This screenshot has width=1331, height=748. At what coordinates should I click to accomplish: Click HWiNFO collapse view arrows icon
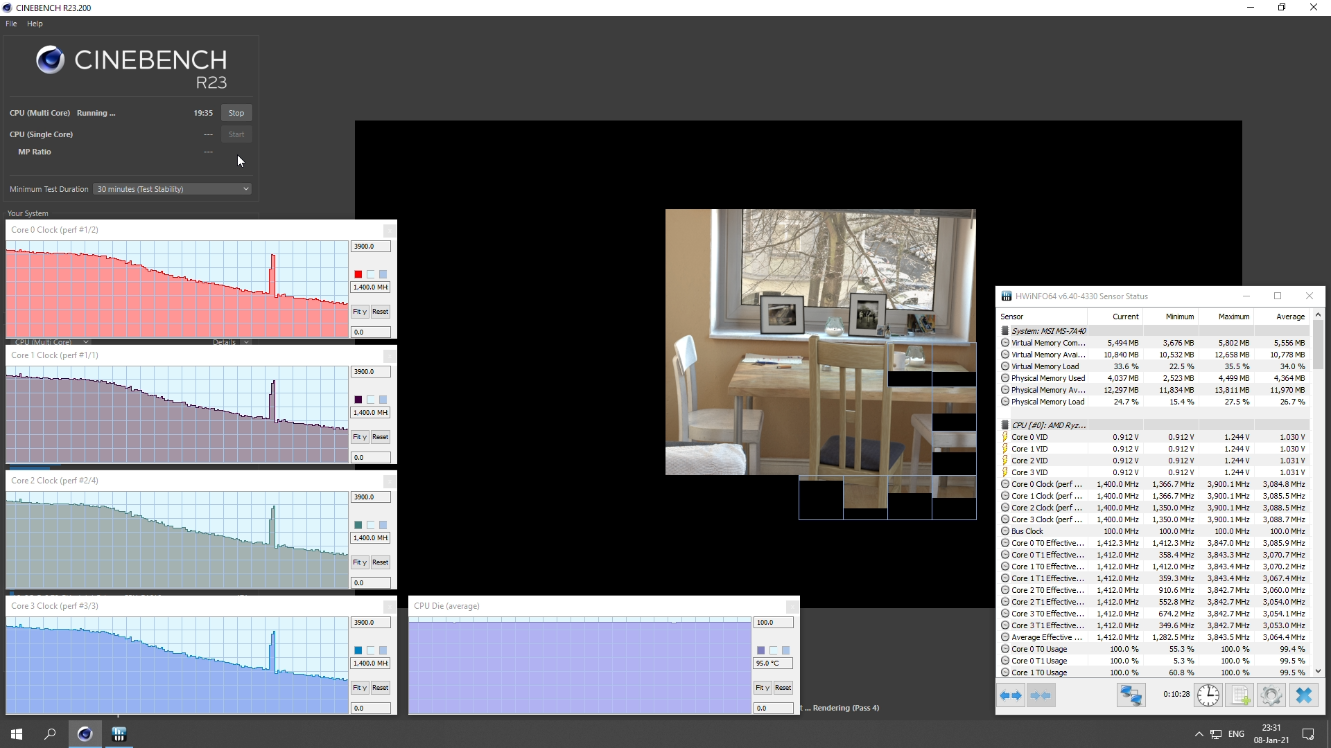click(1041, 695)
